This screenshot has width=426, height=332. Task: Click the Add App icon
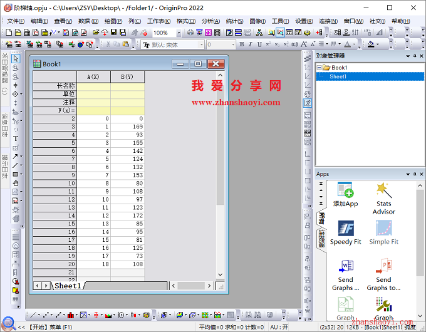(x=346, y=195)
